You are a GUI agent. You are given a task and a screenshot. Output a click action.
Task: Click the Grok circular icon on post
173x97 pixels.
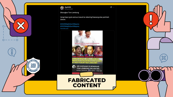pos(111,7)
